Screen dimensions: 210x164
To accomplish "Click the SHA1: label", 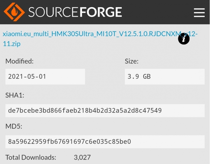I will click(x=15, y=95).
